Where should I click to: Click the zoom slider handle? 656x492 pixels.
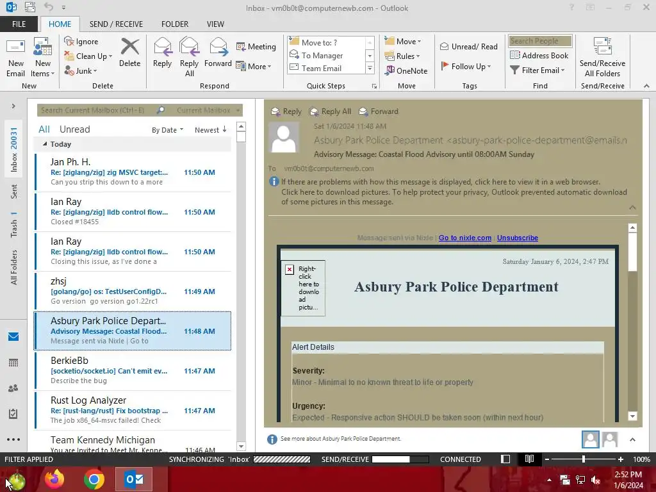pos(583,459)
